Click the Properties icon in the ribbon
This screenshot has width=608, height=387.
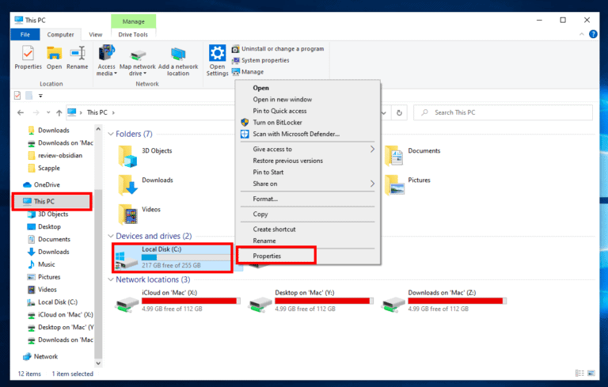pos(28,54)
